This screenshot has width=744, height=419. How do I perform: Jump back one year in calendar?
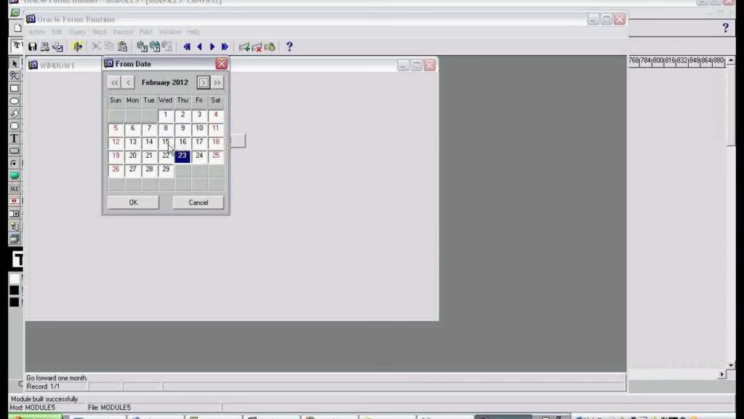[x=115, y=83]
